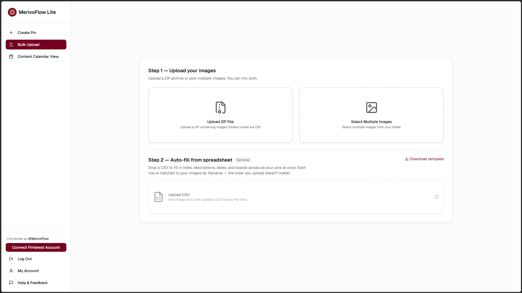Viewport: 522px width, 293px height.
Task: Click the ZIP file icon in upload area
Action: point(220,108)
